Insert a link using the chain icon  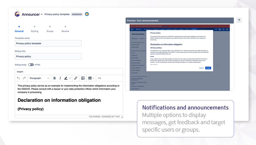coord(76,78)
